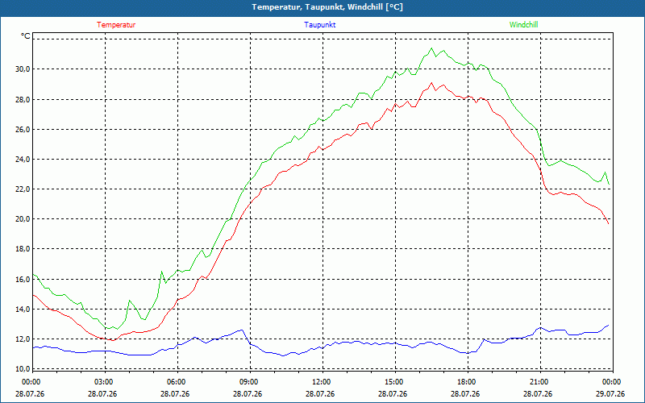Screen dimensions: 645x403
Task: Click the '10,0' y-axis value
Action: [23, 369]
